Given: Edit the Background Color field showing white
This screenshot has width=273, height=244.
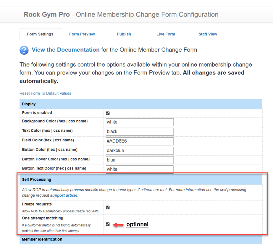Looking at the screenshot, I should tap(140, 122).
